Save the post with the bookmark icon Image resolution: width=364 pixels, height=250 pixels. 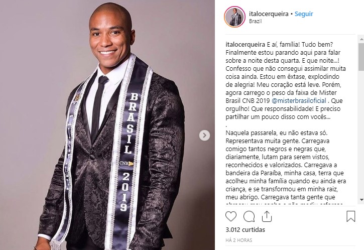pyautogui.click(x=350, y=216)
